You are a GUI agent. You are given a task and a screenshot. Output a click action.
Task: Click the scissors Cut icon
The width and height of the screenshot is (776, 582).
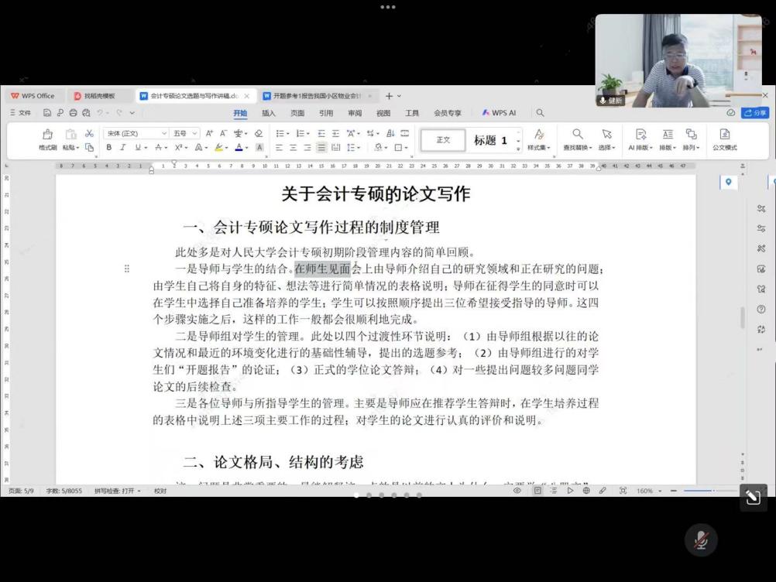point(89,133)
